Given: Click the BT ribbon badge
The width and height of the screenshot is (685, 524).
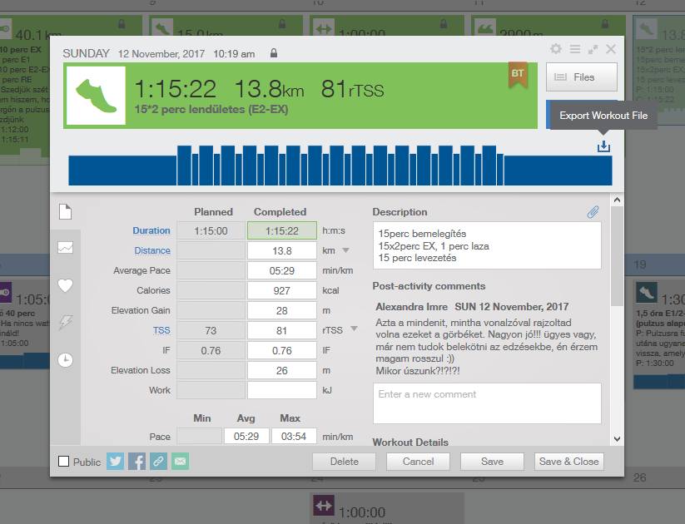Looking at the screenshot, I should 518,74.
